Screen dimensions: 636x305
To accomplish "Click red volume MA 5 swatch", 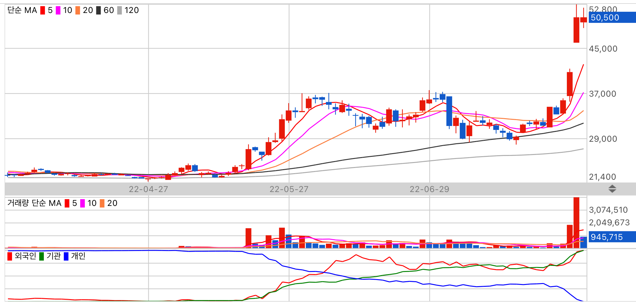I will (67, 203).
